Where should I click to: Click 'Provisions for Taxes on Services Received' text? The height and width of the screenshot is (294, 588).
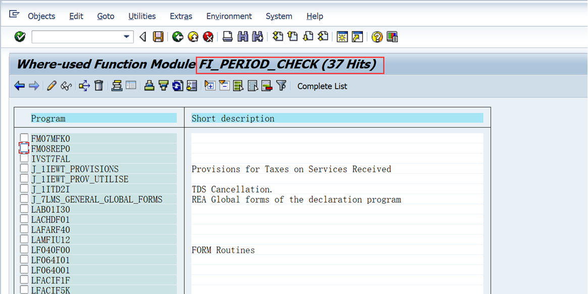point(291,169)
